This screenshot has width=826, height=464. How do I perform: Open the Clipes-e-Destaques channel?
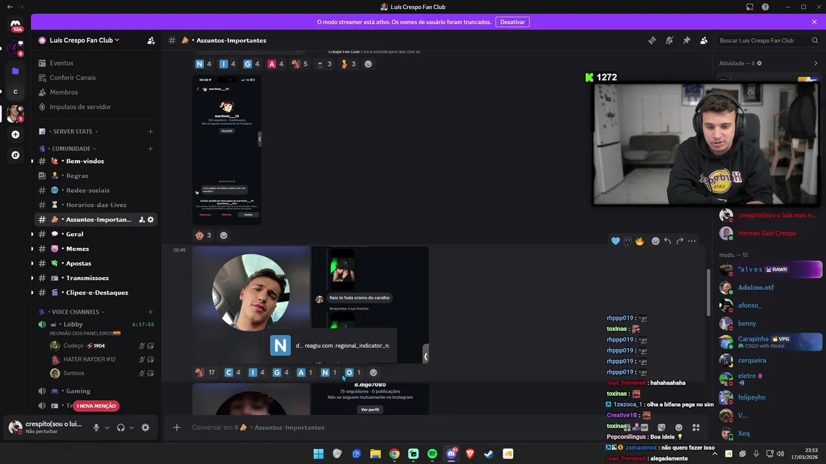[97, 293]
